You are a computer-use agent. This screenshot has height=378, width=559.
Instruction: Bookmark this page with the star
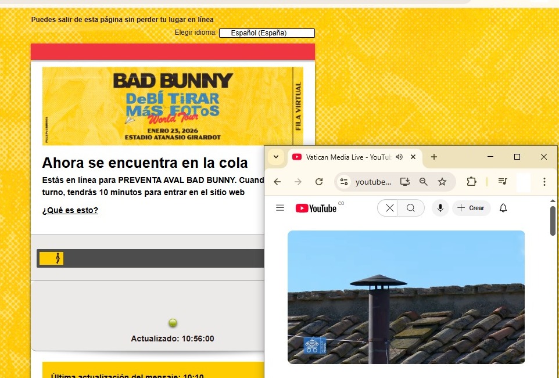click(442, 182)
